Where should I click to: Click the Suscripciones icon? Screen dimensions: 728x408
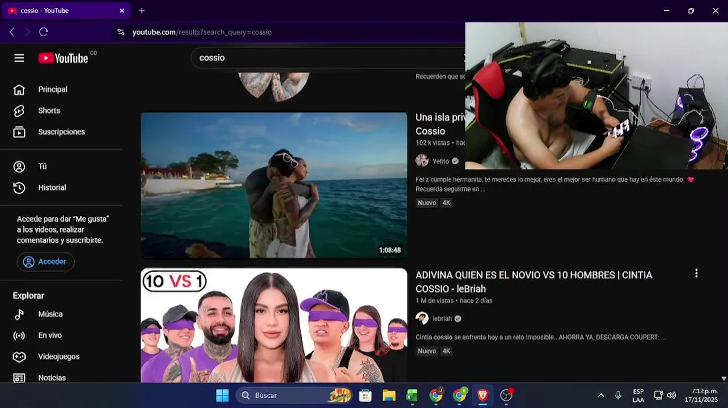point(19,132)
